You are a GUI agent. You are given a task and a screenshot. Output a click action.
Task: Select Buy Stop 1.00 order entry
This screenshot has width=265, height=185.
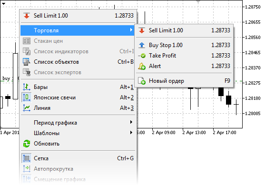tap(184, 45)
